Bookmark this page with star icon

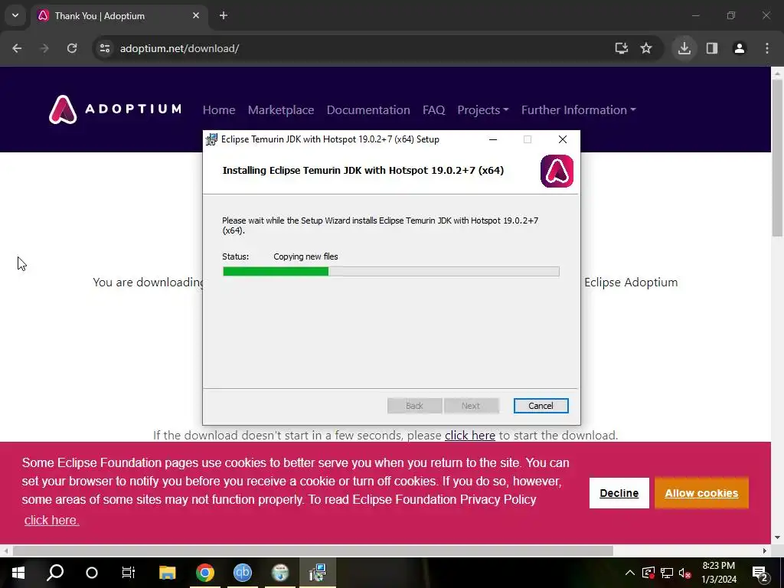coord(646,48)
